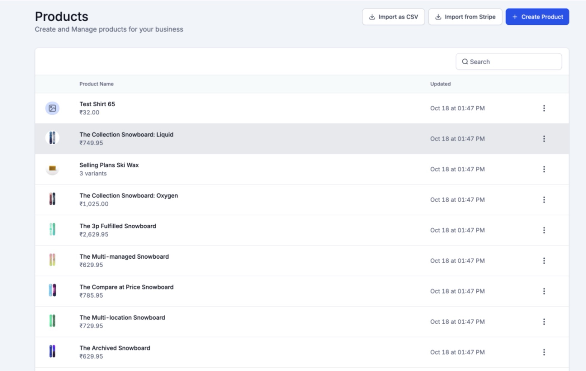The height and width of the screenshot is (371, 586).
Task: Click the Test Shirt 65 placeholder image
Action: [52, 108]
